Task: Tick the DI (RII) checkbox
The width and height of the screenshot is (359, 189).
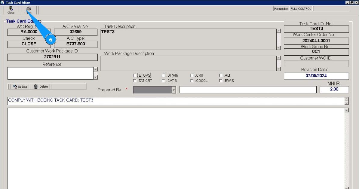Action: [x=163, y=75]
